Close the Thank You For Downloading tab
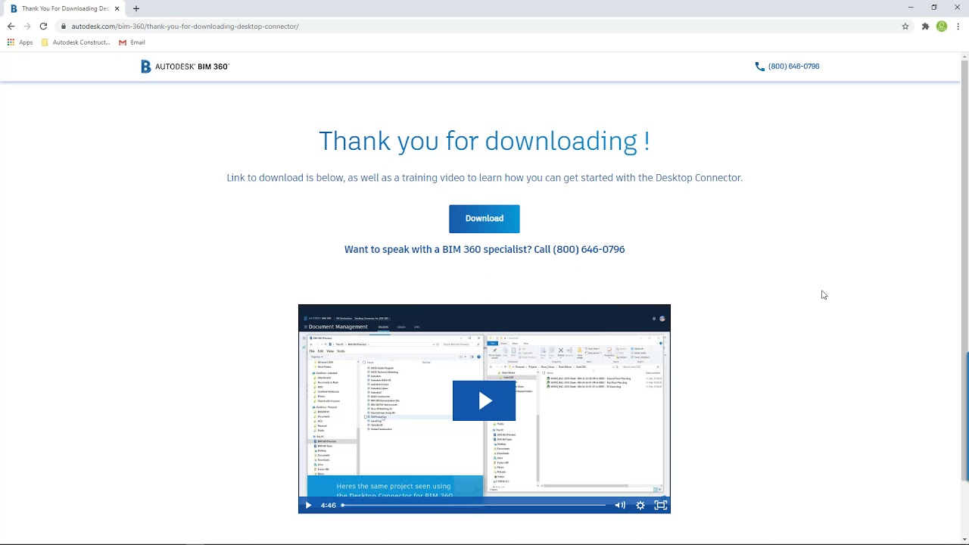969x545 pixels. coord(117,8)
